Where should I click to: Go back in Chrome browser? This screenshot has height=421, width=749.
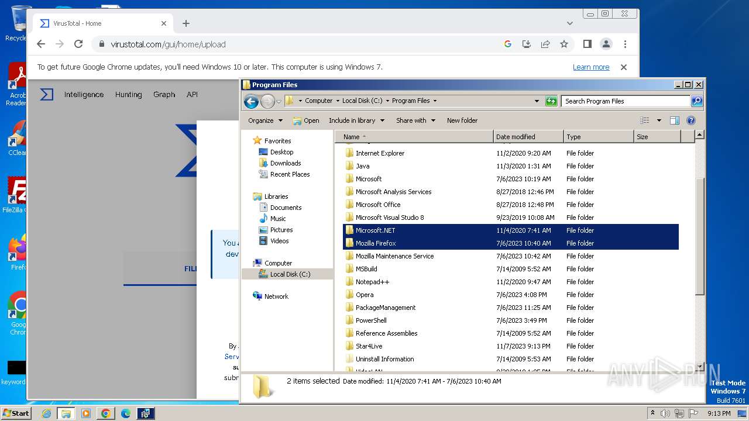click(x=41, y=44)
